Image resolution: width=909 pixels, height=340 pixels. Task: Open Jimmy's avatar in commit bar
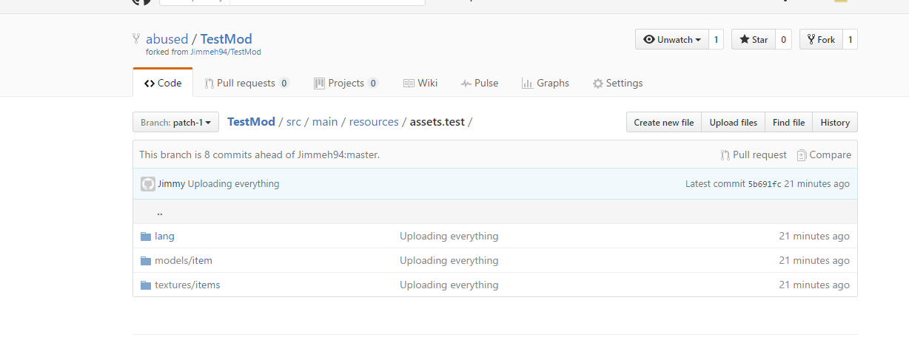tap(148, 184)
